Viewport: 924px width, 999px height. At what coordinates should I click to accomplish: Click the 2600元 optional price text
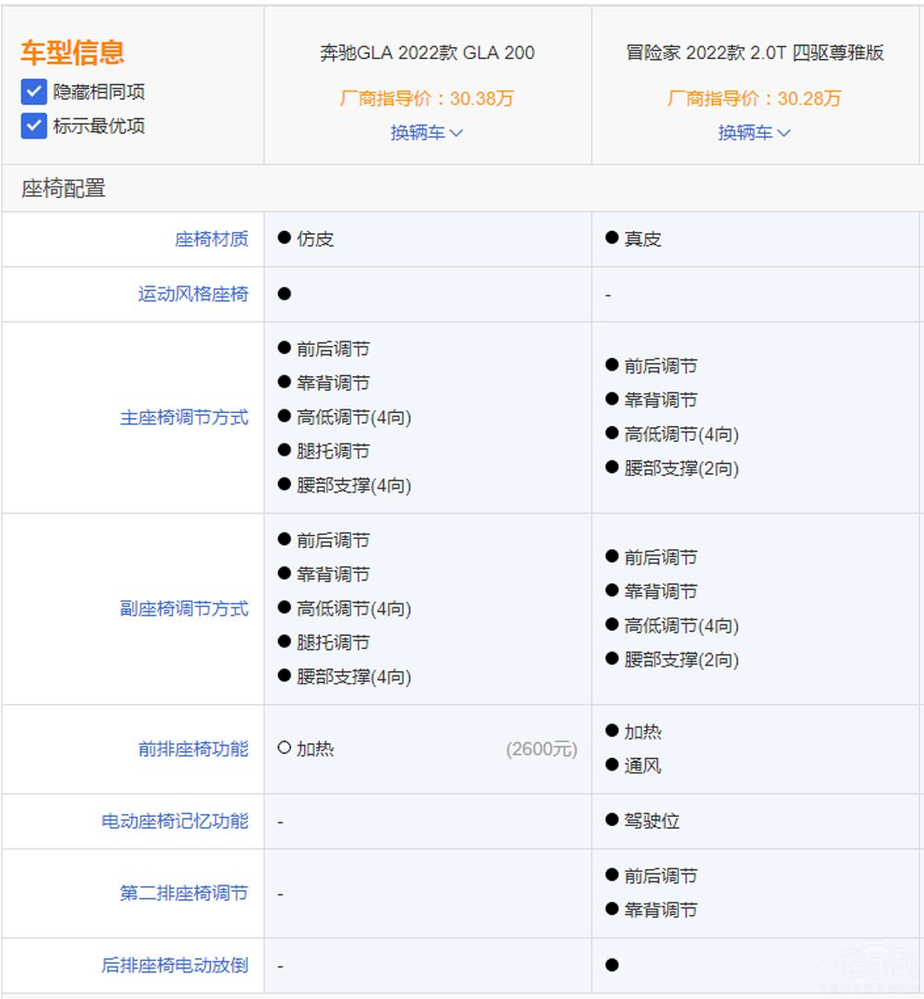(x=541, y=749)
